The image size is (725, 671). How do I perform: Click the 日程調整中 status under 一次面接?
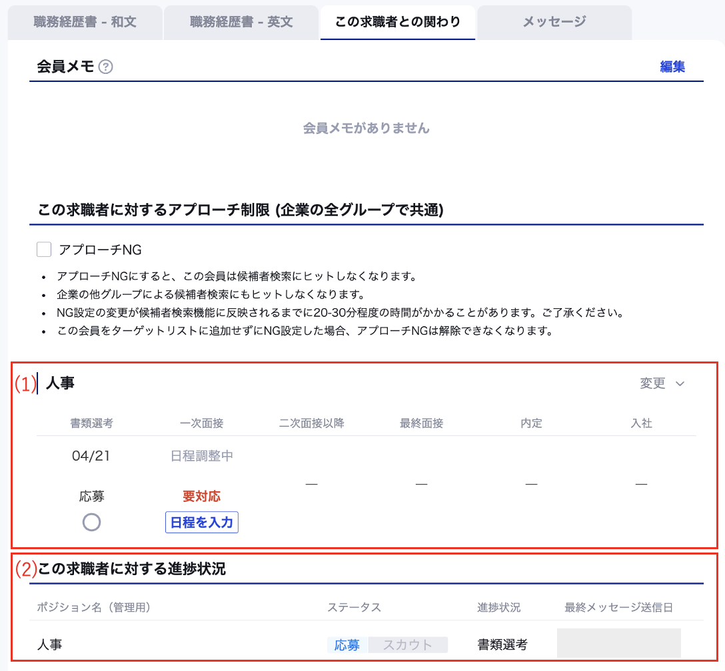201,456
